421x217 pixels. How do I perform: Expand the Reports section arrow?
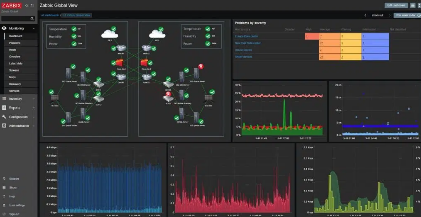click(33, 107)
